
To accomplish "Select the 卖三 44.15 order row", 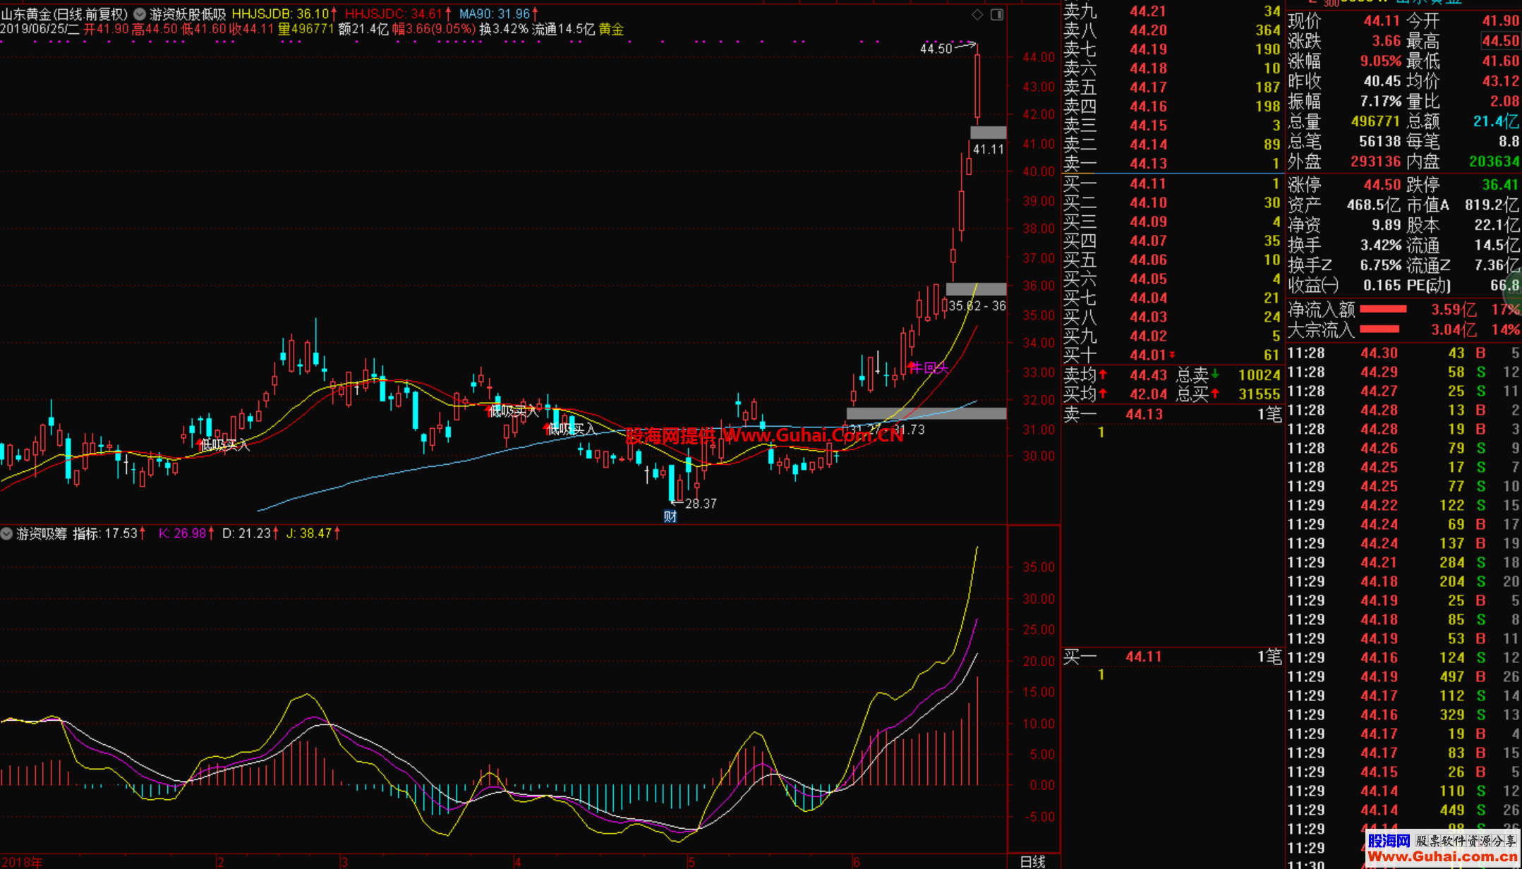I will click(x=1171, y=125).
